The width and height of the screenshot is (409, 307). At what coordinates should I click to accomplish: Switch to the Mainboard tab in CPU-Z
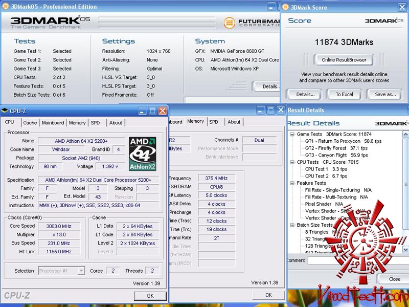[x=53, y=123]
